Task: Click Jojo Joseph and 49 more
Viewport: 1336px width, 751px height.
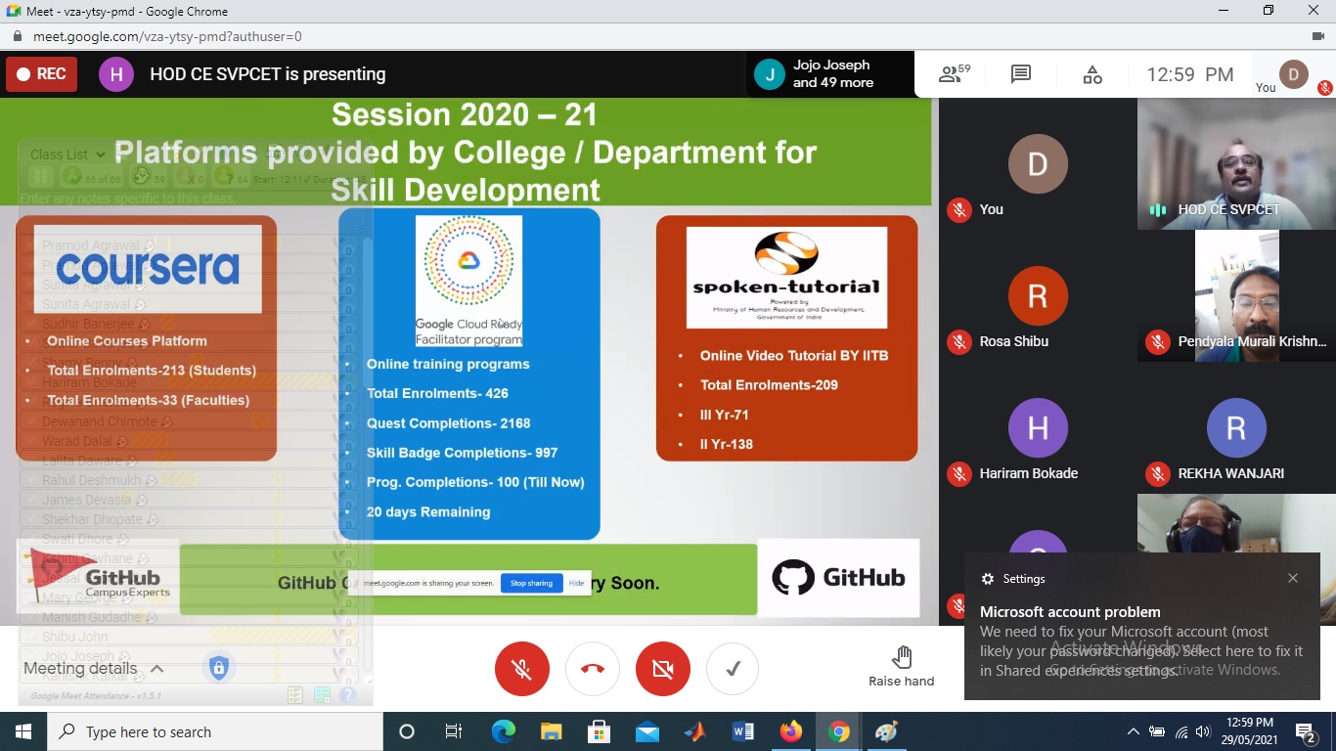Action: click(x=830, y=74)
